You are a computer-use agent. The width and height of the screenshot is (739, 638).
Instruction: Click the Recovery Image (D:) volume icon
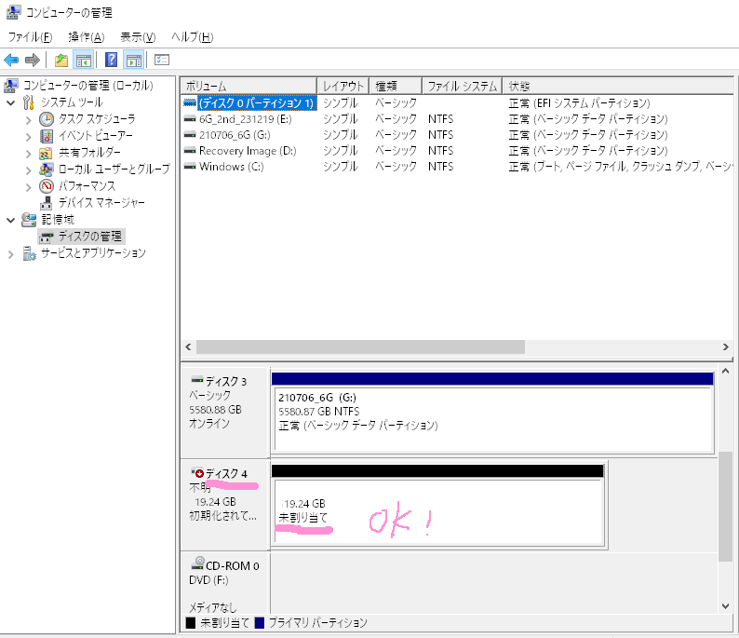(x=190, y=151)
